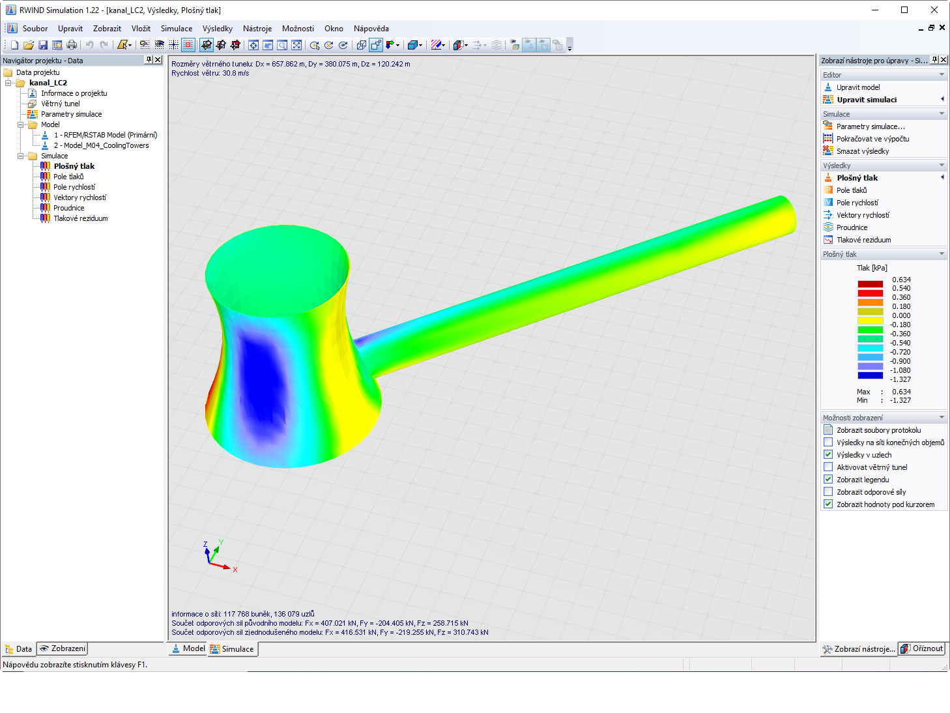Click the Pole rychlostí blue V icon
The width and height of the screenshot is (950, 713).
tap(828, 203)
